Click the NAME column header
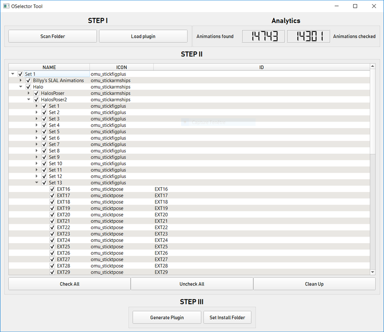 click(49, 67)
